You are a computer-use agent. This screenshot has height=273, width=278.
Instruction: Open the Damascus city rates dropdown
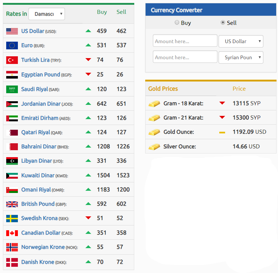pos(47,14)
